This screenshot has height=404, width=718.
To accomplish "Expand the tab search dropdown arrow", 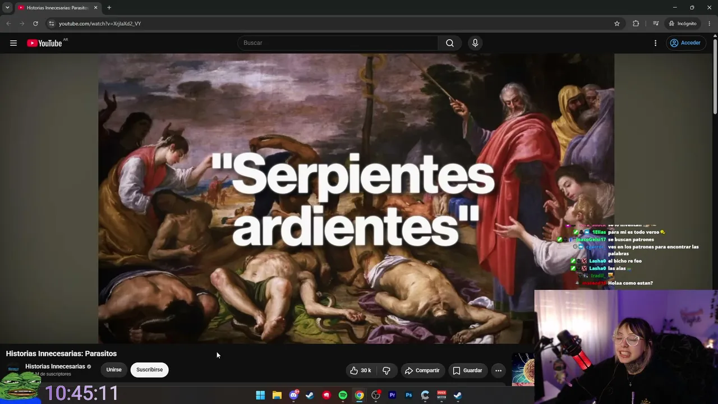I will click(7, 8).
